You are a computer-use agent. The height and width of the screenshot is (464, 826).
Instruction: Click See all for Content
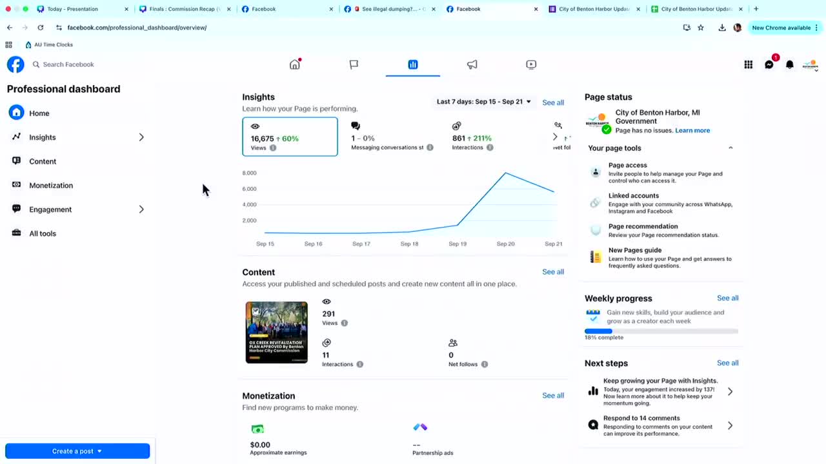[x=553, y=272]
